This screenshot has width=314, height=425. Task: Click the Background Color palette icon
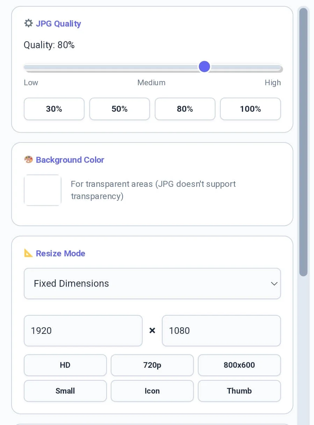[28, 160]
